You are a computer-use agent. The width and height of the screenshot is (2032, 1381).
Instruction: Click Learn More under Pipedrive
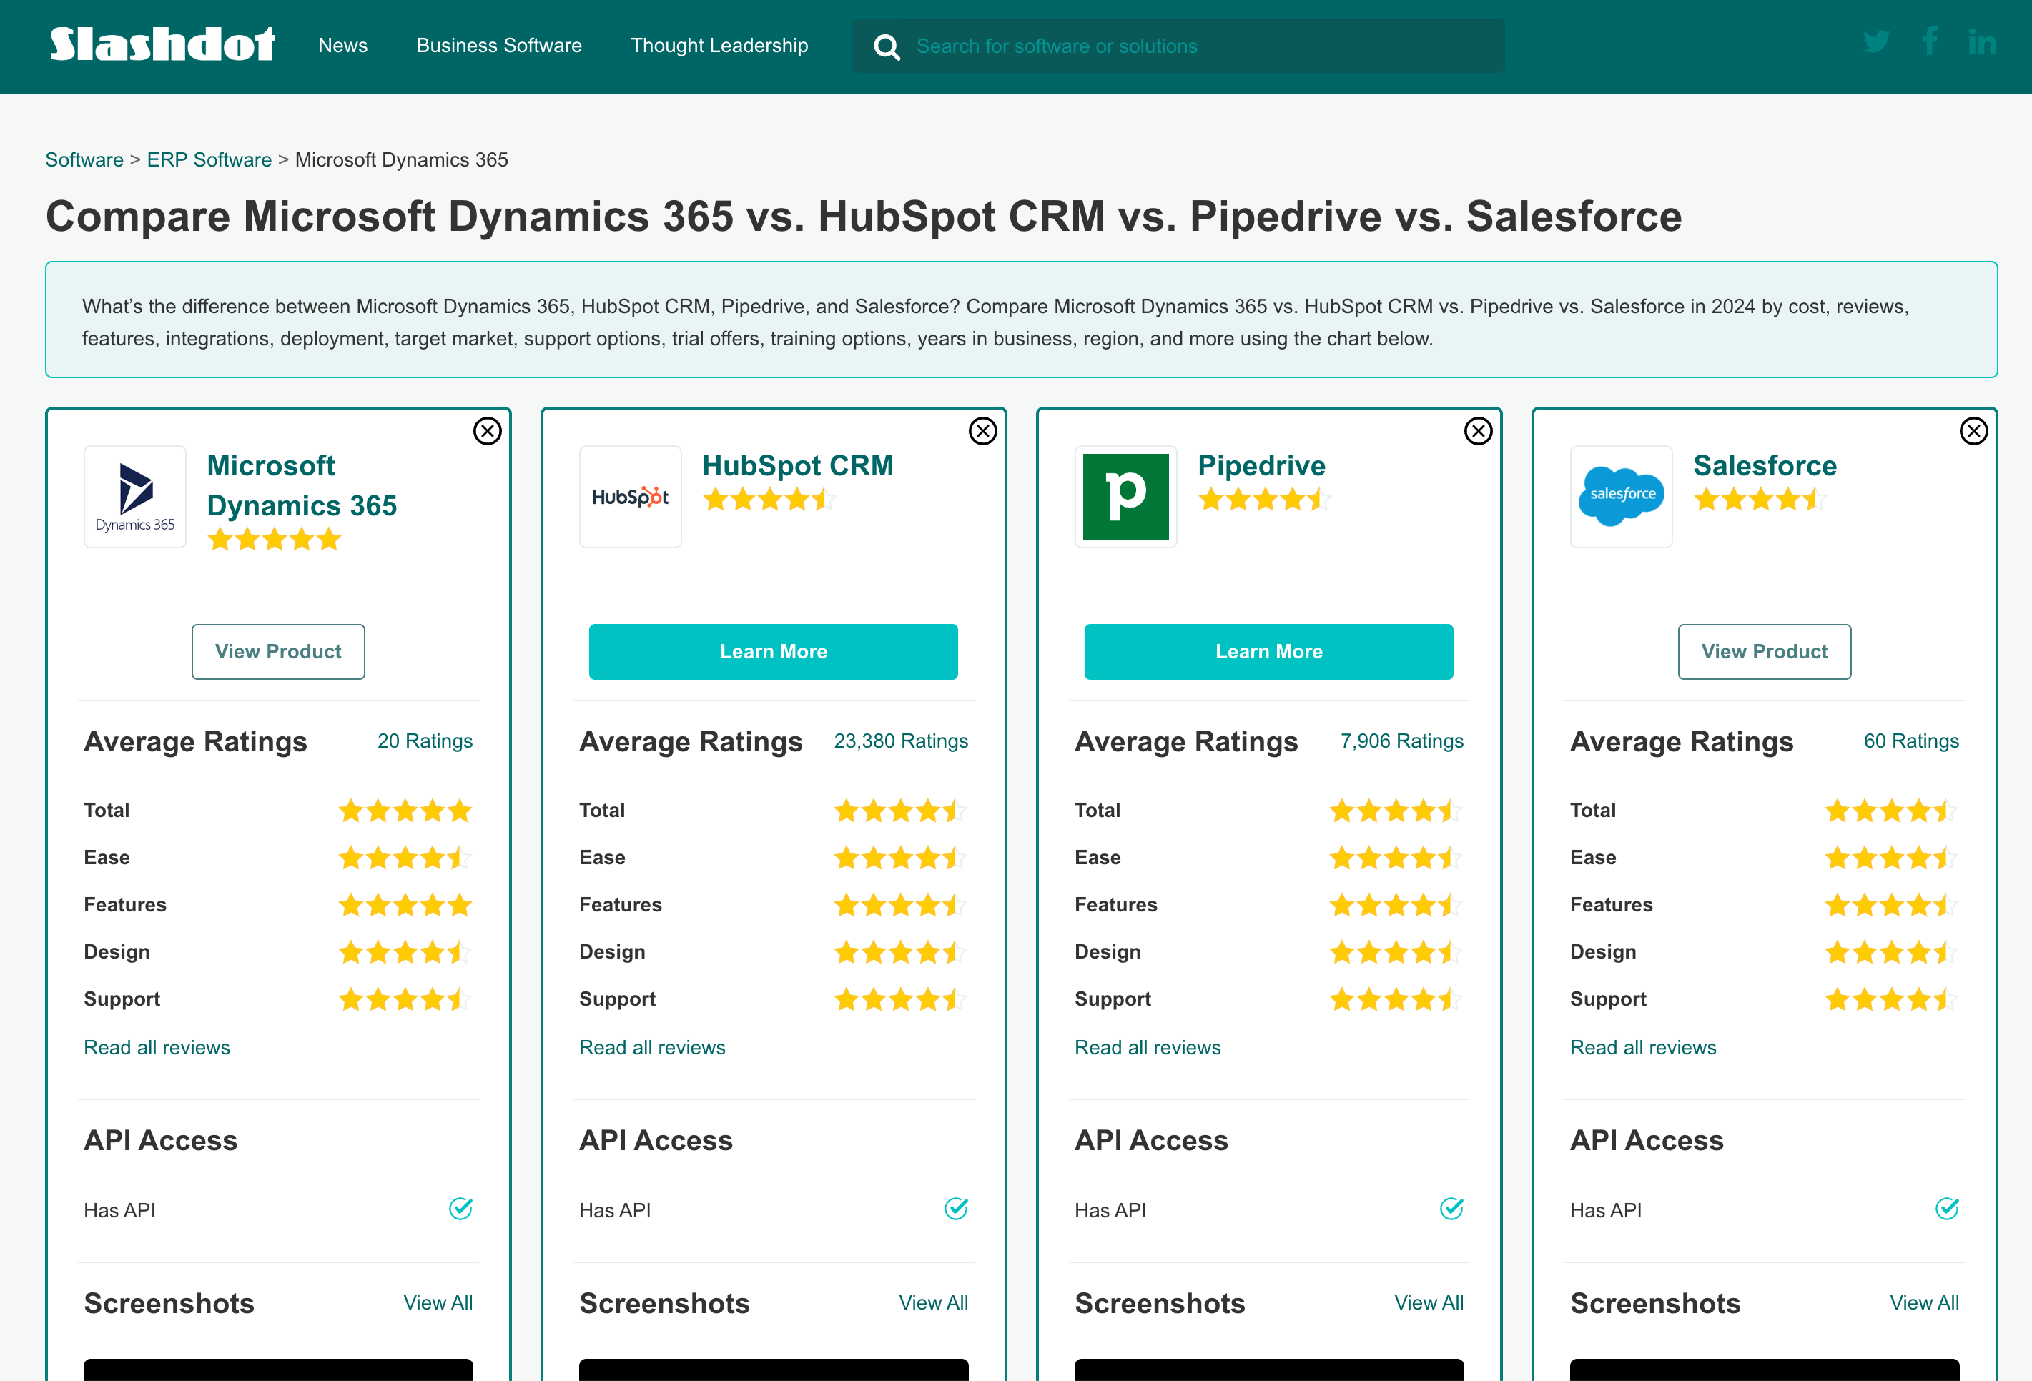click(x=1268, y=651)
